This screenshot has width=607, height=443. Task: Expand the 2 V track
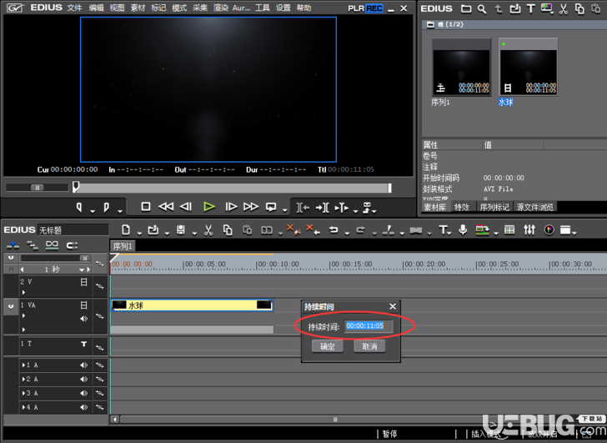point(23,292)
